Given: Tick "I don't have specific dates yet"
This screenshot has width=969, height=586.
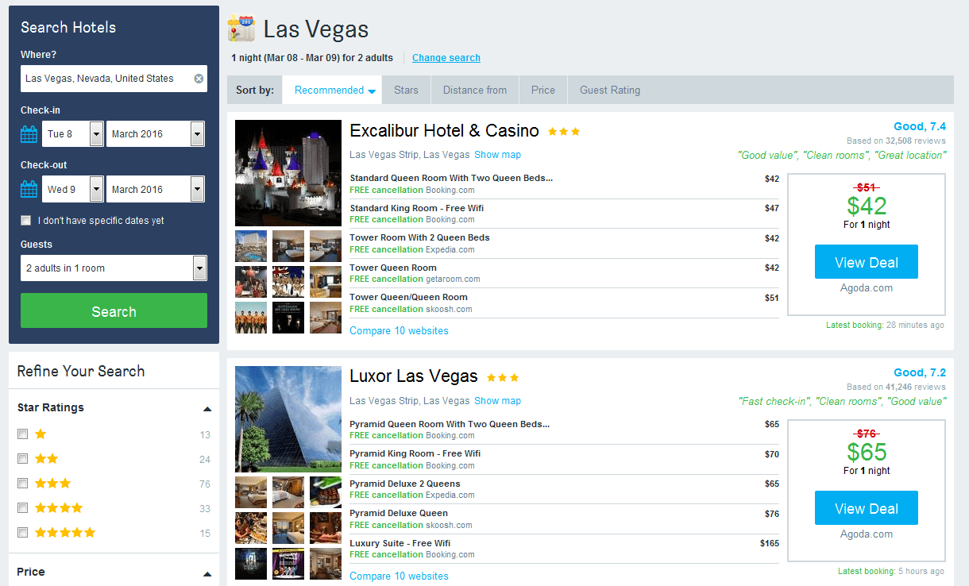Looking at the screenshot, I should click(x=26, y=221).
